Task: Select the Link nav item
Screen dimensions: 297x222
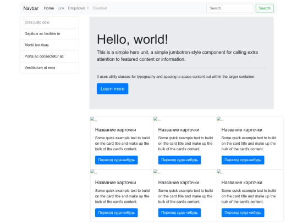Action: 61,8
